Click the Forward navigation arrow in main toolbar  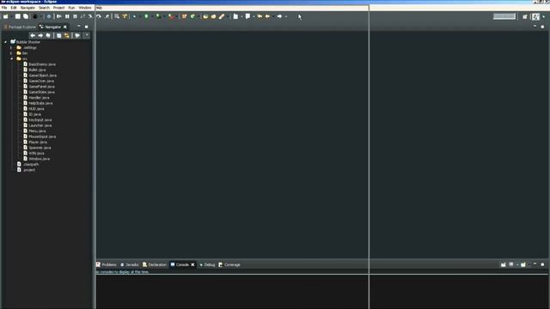point(279,16)
